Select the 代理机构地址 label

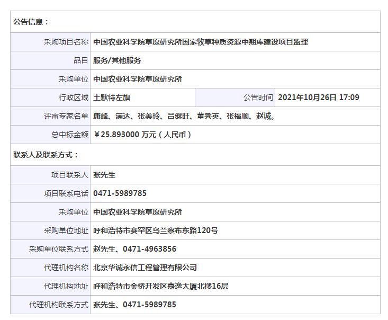pos(66,286)
